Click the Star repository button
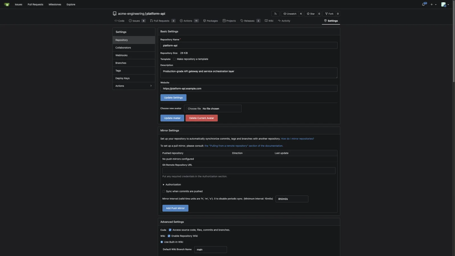The image size is (455, 256). [x=311, y=14]
